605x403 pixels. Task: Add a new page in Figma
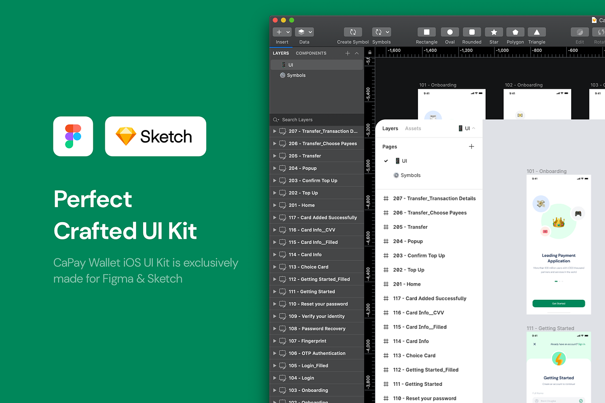pyautogui.click(x=471, y=147)
